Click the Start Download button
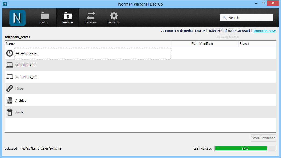The image size is (281, 158). point(264,138)
